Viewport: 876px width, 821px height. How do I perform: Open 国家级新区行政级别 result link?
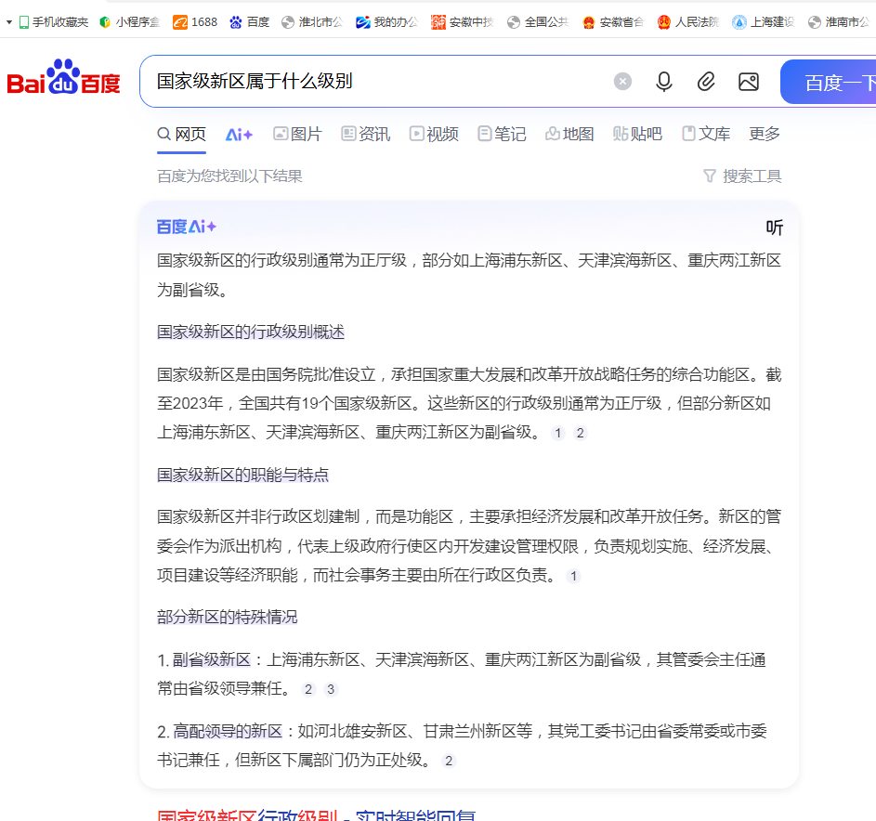pos(316,815)
